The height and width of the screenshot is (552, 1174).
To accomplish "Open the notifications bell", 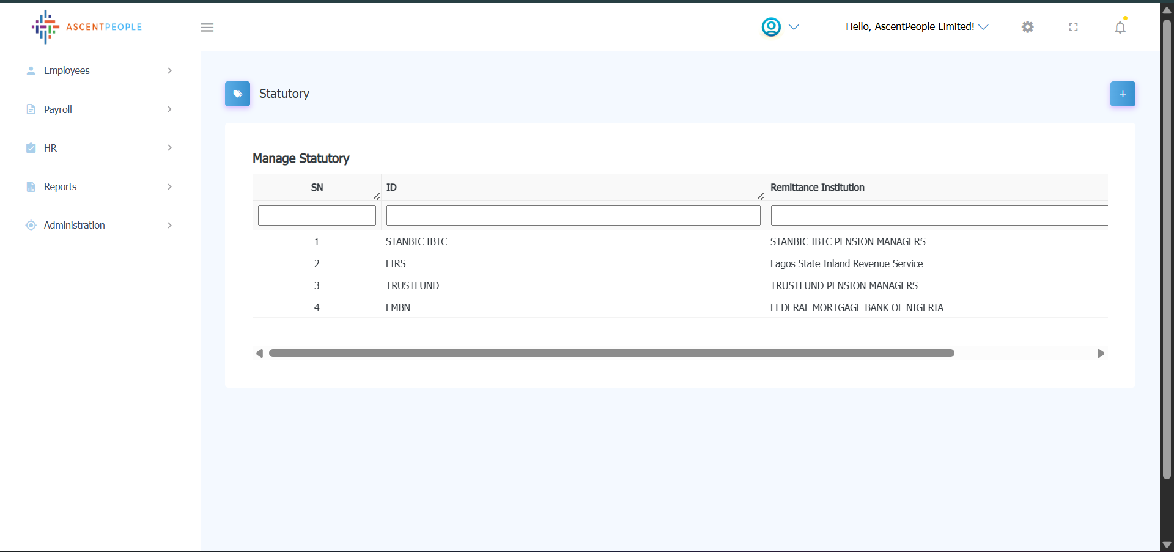I will (x=1120, y=28).
